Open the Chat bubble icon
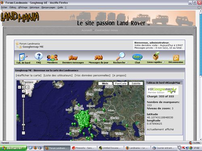 [137, 57]
